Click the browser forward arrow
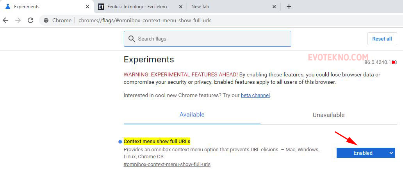 coord(18,20)
